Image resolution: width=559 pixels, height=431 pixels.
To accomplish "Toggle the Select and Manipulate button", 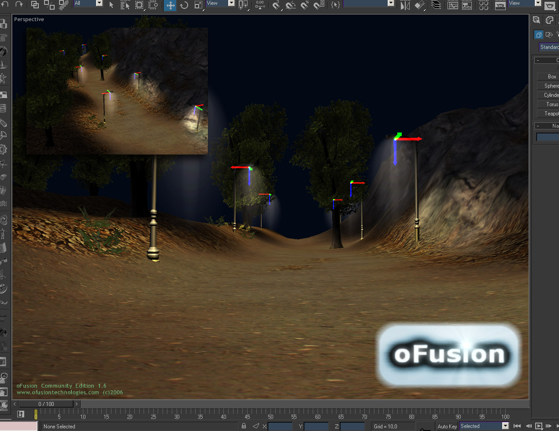I will (x=260, y=5).
